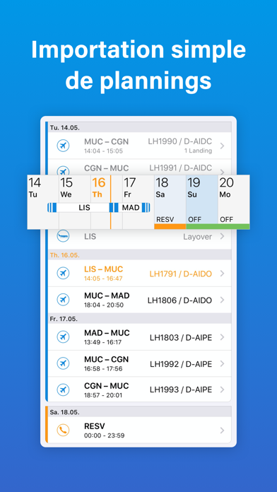Open the MUC – MAD 18:04 flight row
This screenshot has height=492, width=277.
140,300
